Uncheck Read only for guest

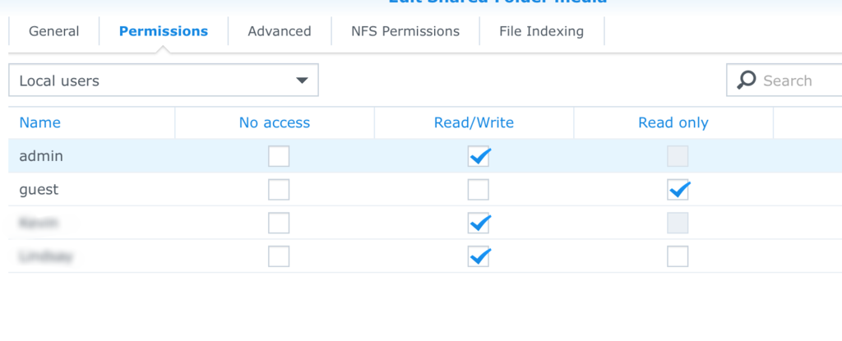[x=678, y=190]
